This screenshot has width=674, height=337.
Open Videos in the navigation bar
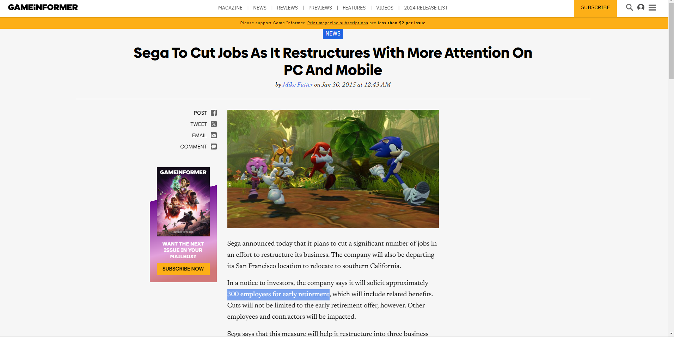coord(385,8)
